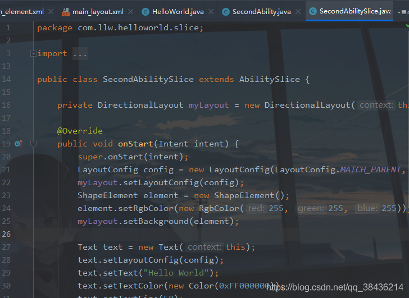Click the folded import '...' placeholder
This screenshot has height=298, width=409.
tap(80, 54)
